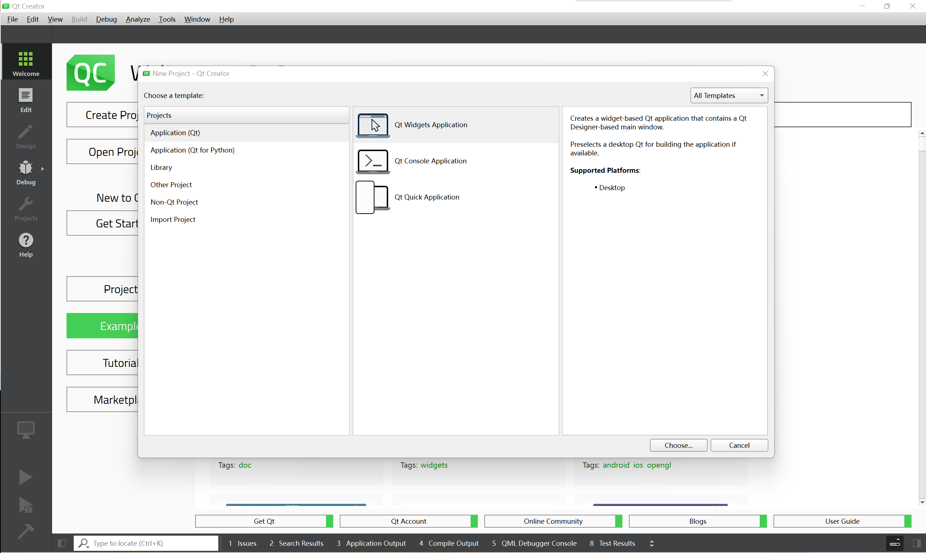This screenshot has height=553, width=926.
Task: Click the Run play button
Action: pos(25,477)
